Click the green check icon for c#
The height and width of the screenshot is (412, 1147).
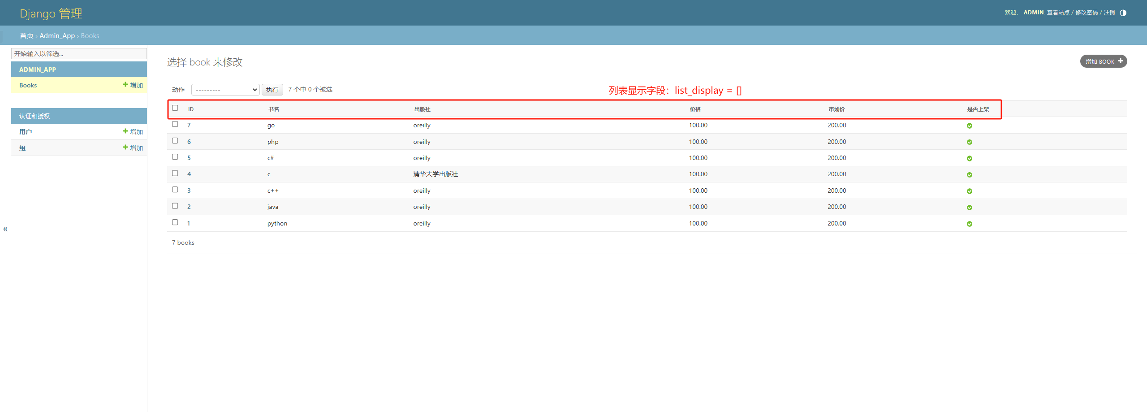(x=969, y=158)
